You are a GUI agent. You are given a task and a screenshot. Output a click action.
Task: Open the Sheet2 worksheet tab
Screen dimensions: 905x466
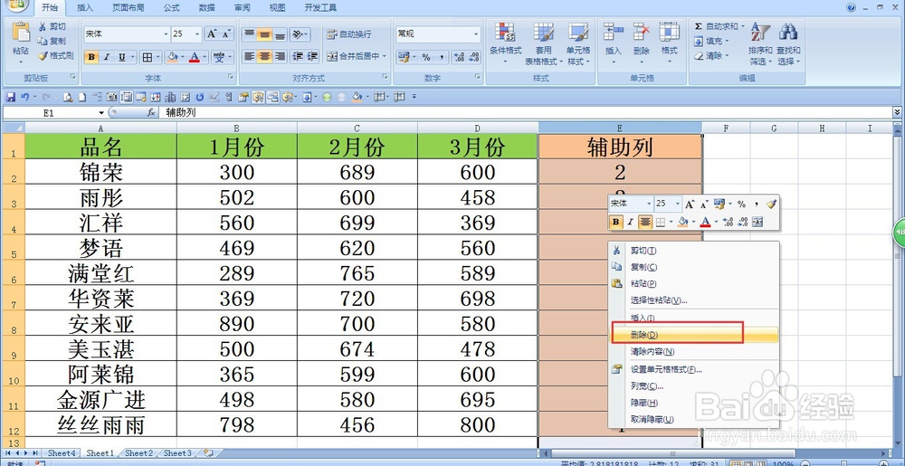click(x=138, y=453)
